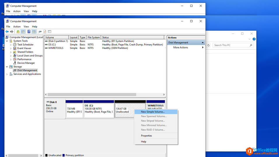Image resolution: width=279 pixels, height=157 pixels.
Task: Toggle the Show/Hide Action Pane icon
Action: coord(34,32)
